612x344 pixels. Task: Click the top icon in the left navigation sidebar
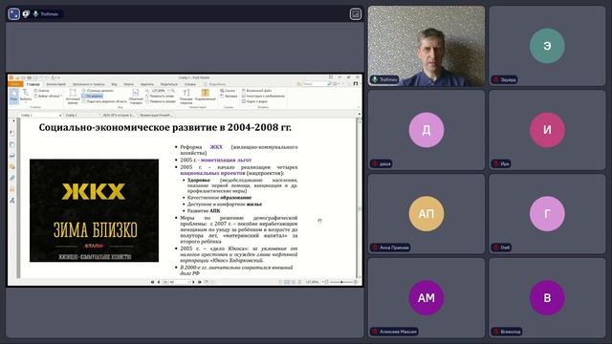(x=12, y=134)
